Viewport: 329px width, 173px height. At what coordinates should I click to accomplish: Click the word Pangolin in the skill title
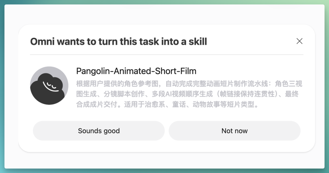click(93, 71)
